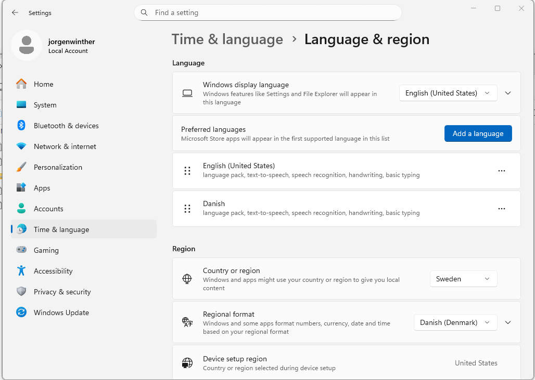Click the Windows Update refresh icon
Screen dimensions: 535x380
(x=21, y=313)
